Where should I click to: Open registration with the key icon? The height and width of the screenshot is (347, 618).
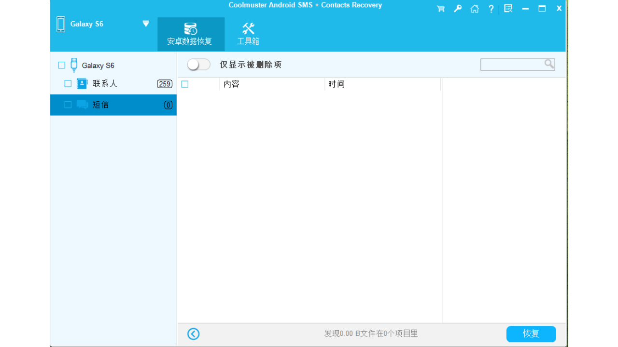457,8
